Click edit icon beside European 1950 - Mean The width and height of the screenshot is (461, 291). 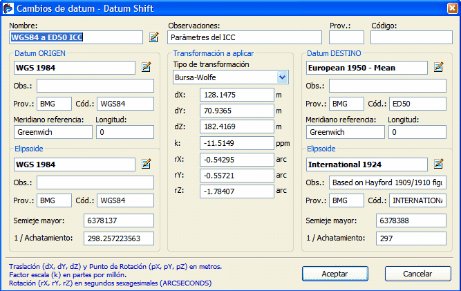coord(438,68)
